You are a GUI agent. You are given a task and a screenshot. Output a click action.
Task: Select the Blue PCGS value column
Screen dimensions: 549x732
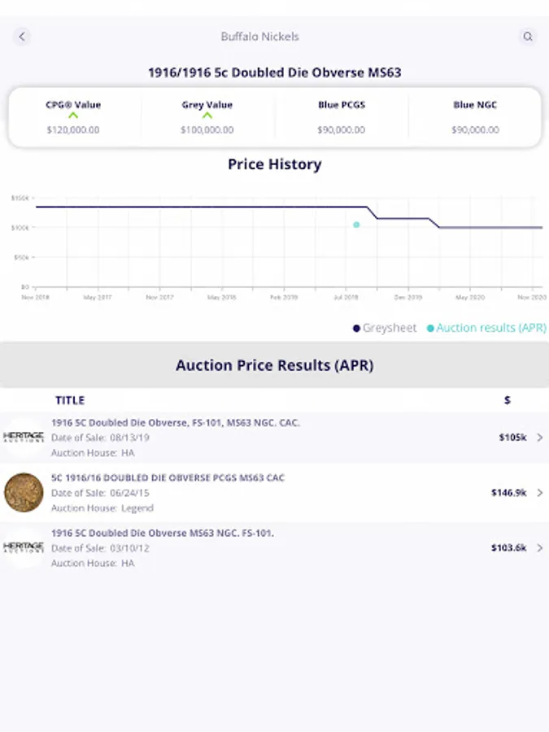tap(341, 117)
